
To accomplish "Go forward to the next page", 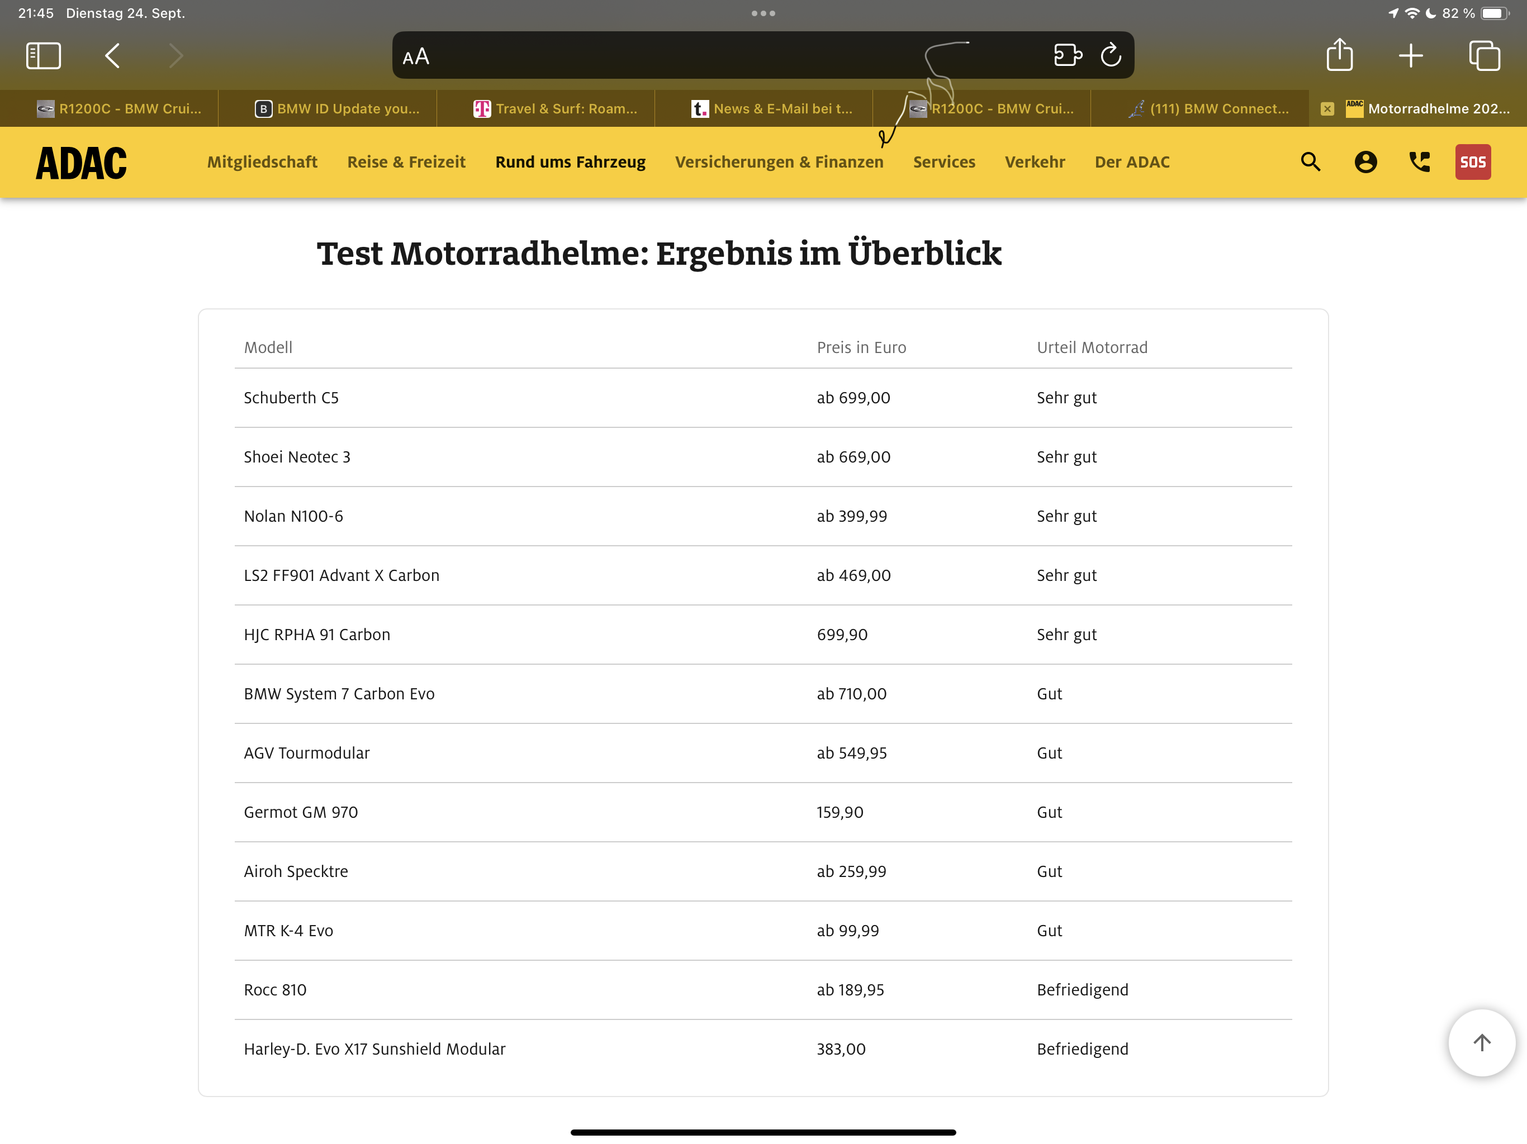I will pos(176,56).
